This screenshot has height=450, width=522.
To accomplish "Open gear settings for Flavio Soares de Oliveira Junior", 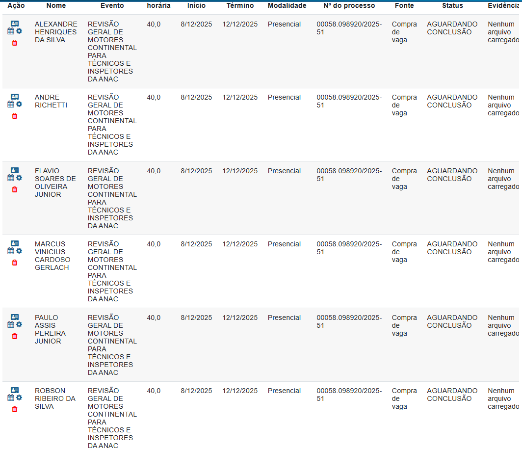I will (19, 178).
